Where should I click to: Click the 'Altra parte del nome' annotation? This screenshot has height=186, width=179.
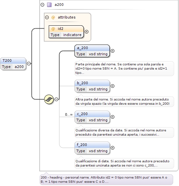[x=124, y=101]
